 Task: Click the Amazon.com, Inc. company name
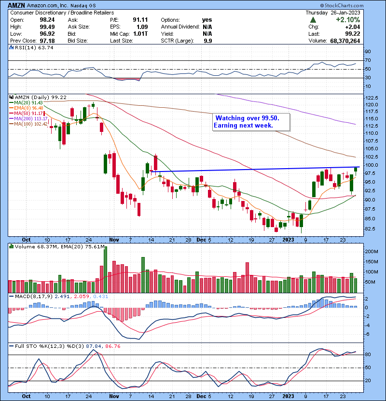tap(47, 5)
